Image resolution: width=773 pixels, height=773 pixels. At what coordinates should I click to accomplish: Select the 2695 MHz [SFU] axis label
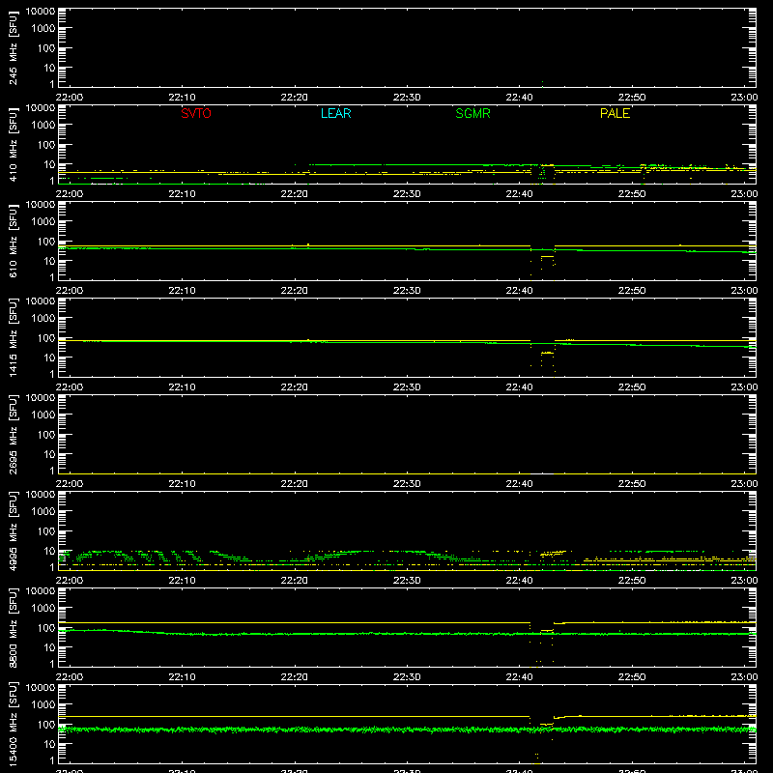tap(13, 434)
